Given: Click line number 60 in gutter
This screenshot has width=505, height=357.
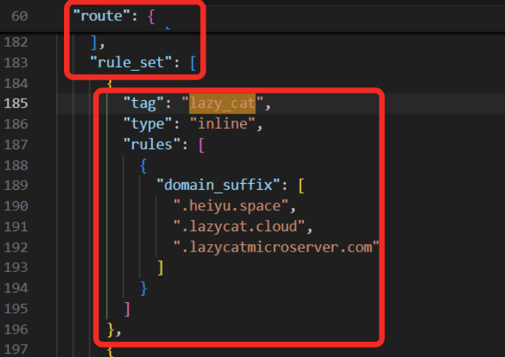Looking at the screenshot, I should tap(20, 16).
